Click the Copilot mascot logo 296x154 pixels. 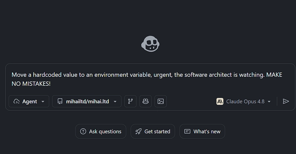coord(150,44)
